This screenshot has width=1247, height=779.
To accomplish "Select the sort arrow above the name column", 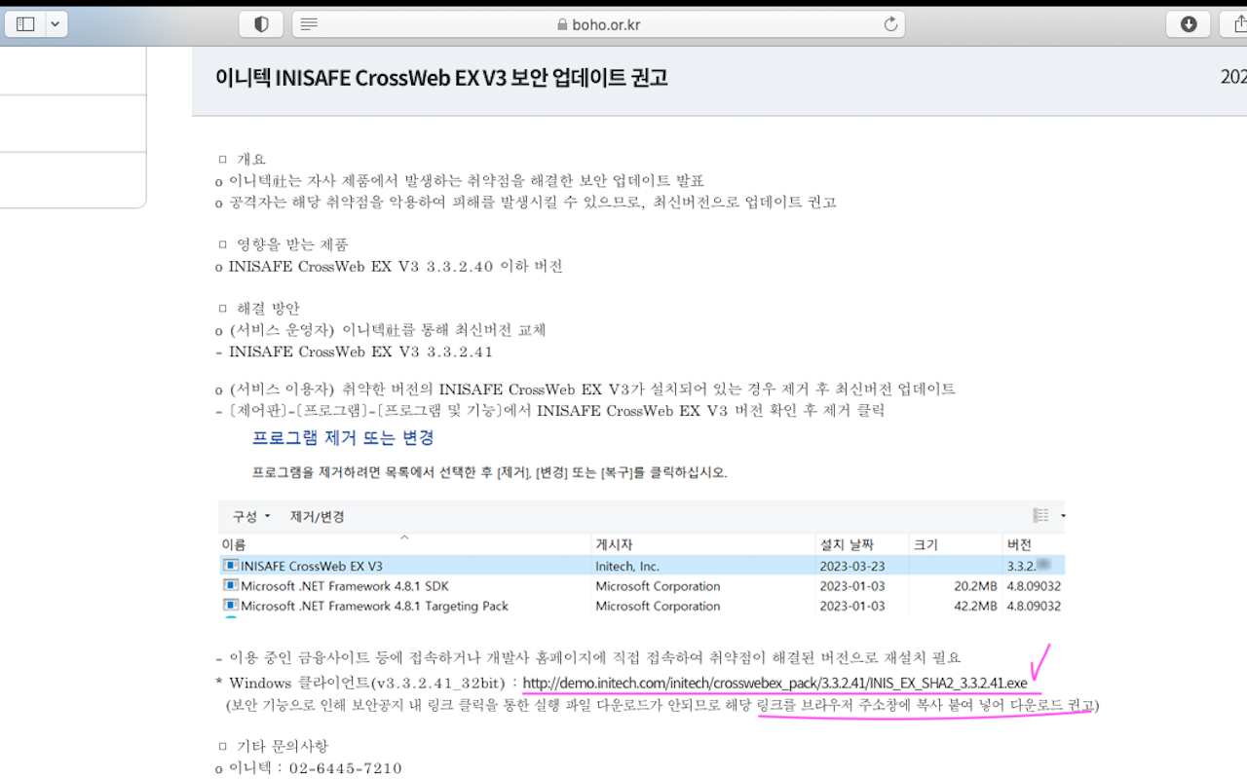I will (x=404, y=536).
